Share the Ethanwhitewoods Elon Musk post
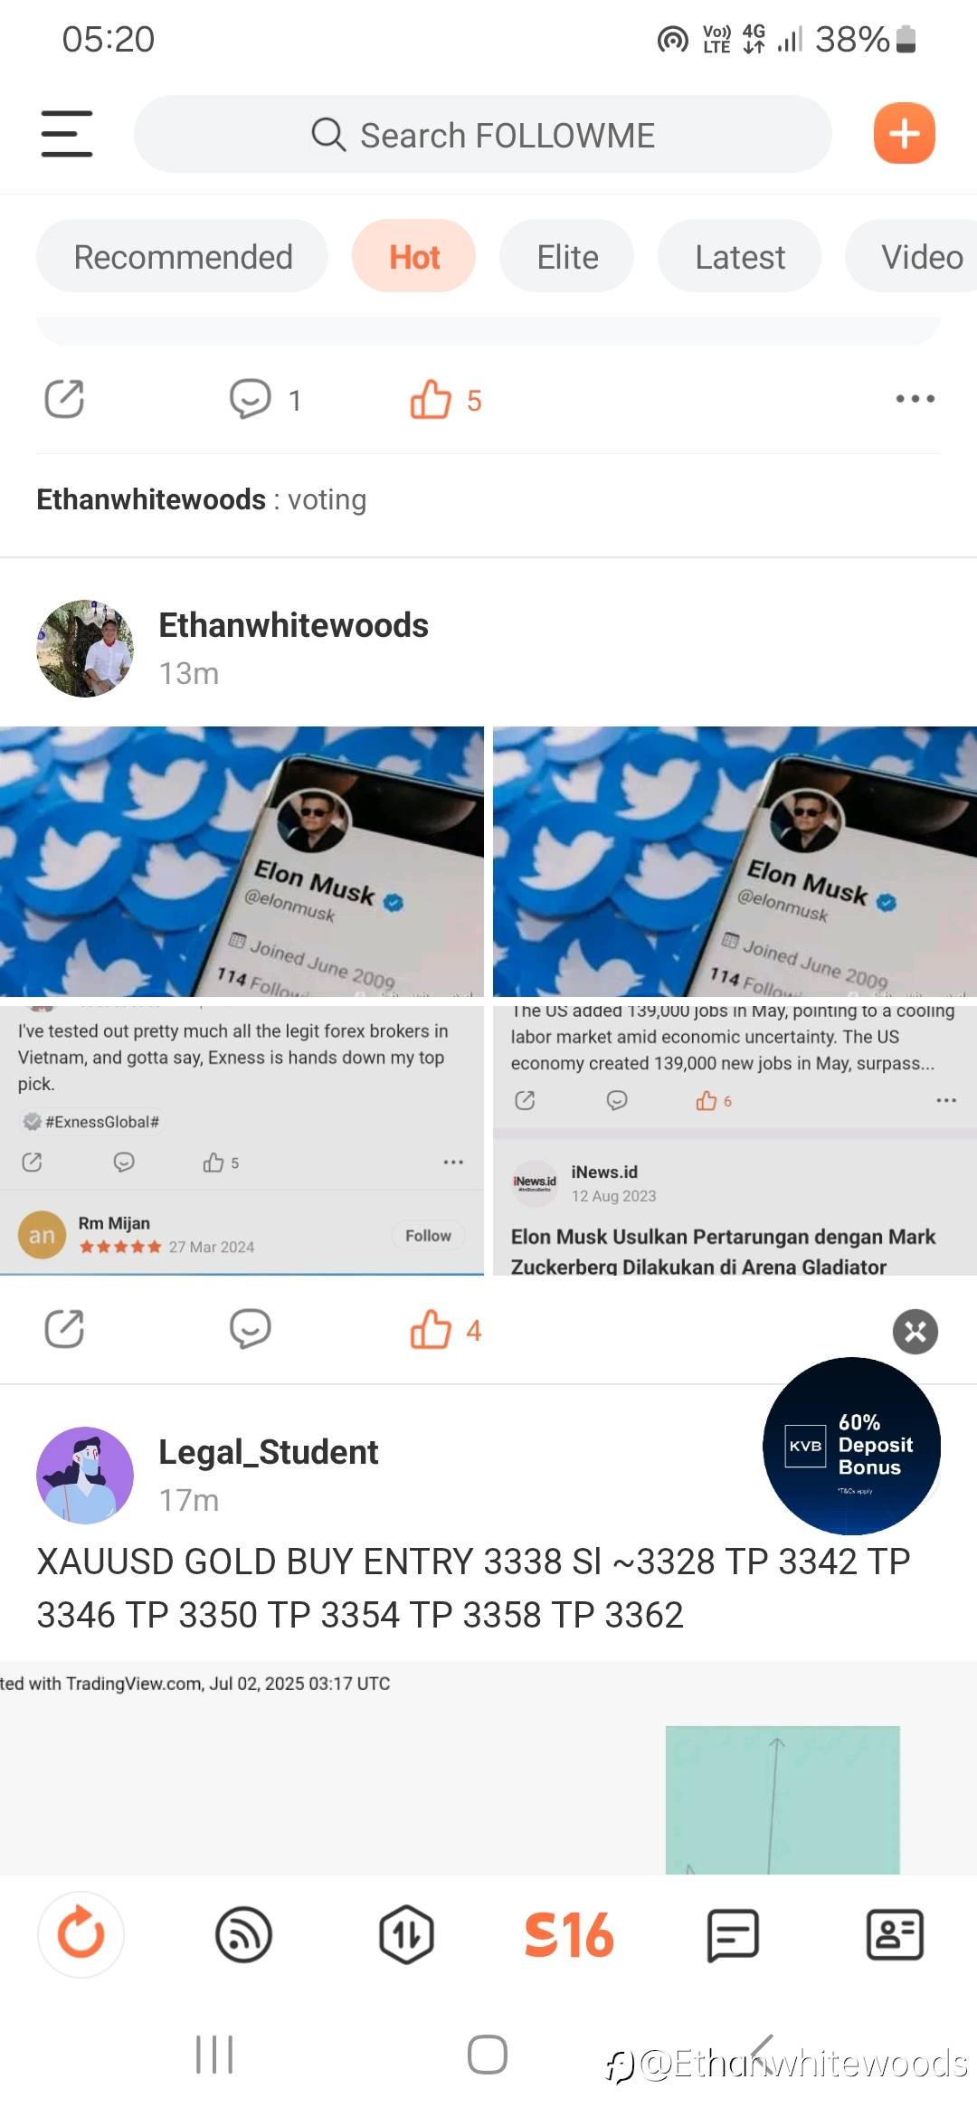Screen dimensions: 977x2117 64,1329
